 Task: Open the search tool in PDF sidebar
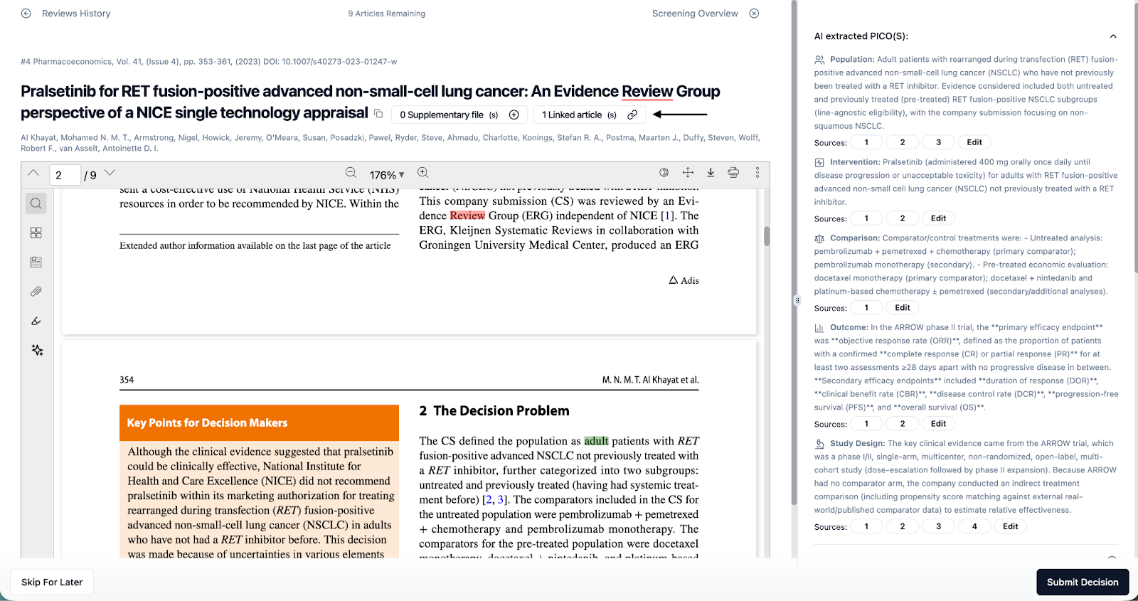36,203
